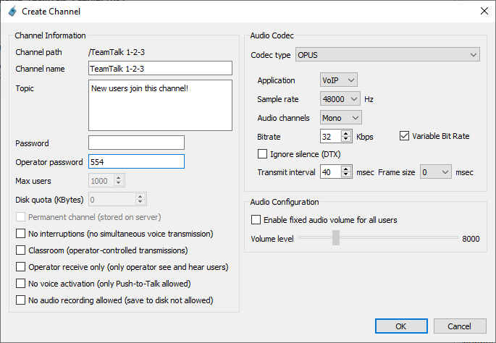Click the Volume level slider handle
Viewport: 496px width, 343px height.
(x=336, y=238)
